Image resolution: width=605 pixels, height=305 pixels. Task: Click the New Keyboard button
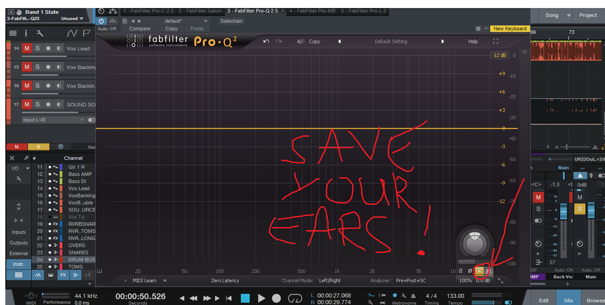click(x=510, y=28)
